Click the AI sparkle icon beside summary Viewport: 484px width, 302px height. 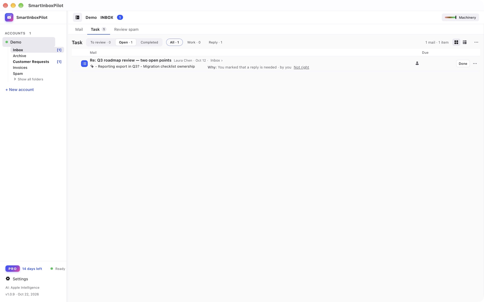coord(92,66)
